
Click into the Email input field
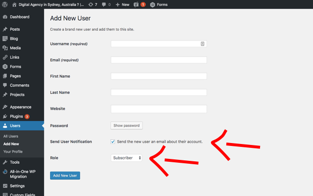click(159, 60)
